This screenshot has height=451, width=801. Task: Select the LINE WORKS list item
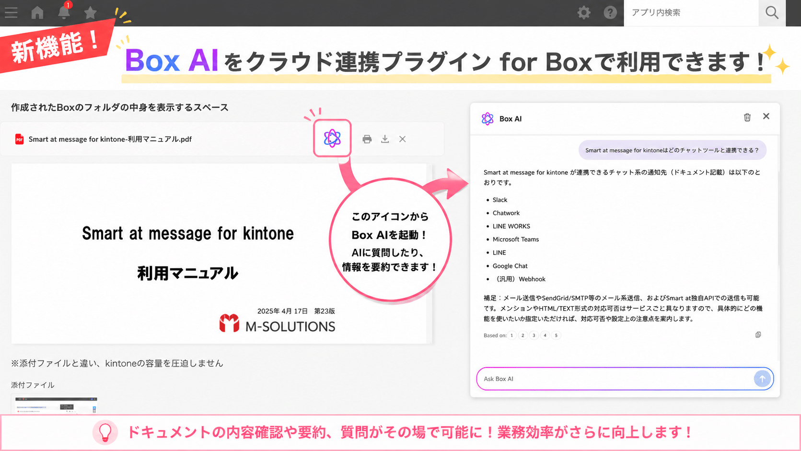[511, 226]
